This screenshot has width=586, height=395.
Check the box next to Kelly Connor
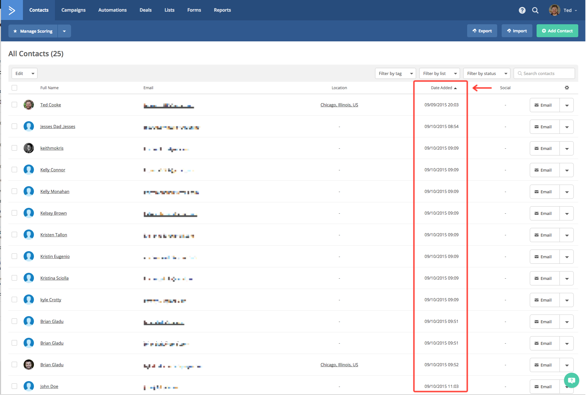(14, 170)
